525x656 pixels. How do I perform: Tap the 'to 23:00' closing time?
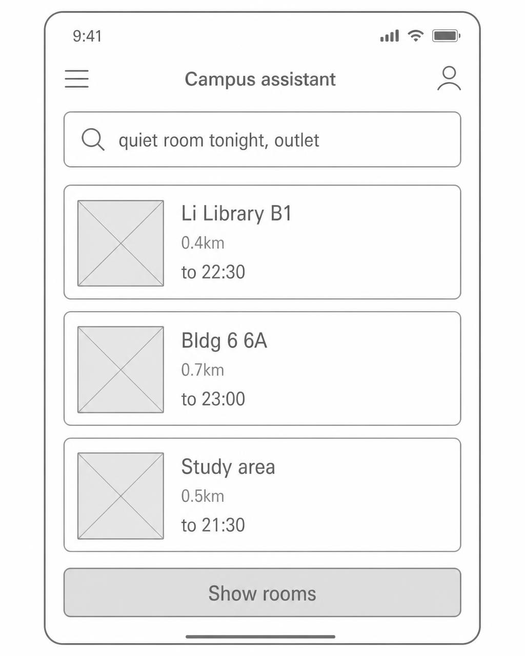213,399
